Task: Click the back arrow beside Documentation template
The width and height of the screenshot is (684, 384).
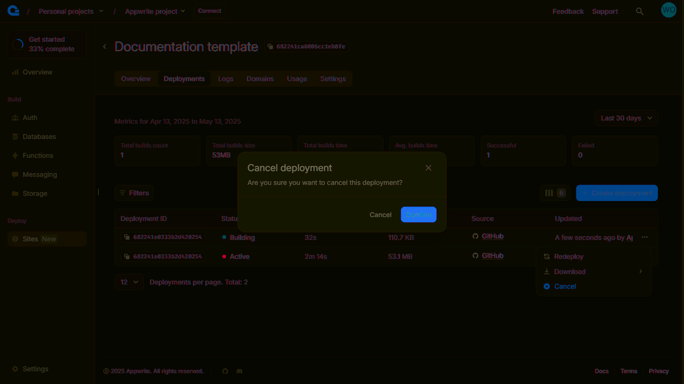Action: (105, 47)
